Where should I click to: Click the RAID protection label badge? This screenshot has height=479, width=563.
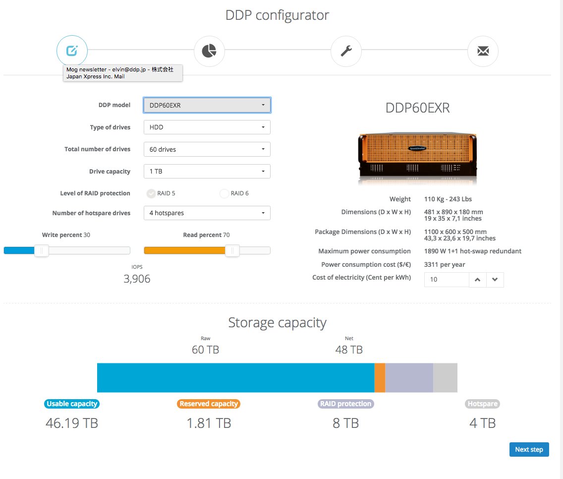pyautogui.click(x=346, y=404)
